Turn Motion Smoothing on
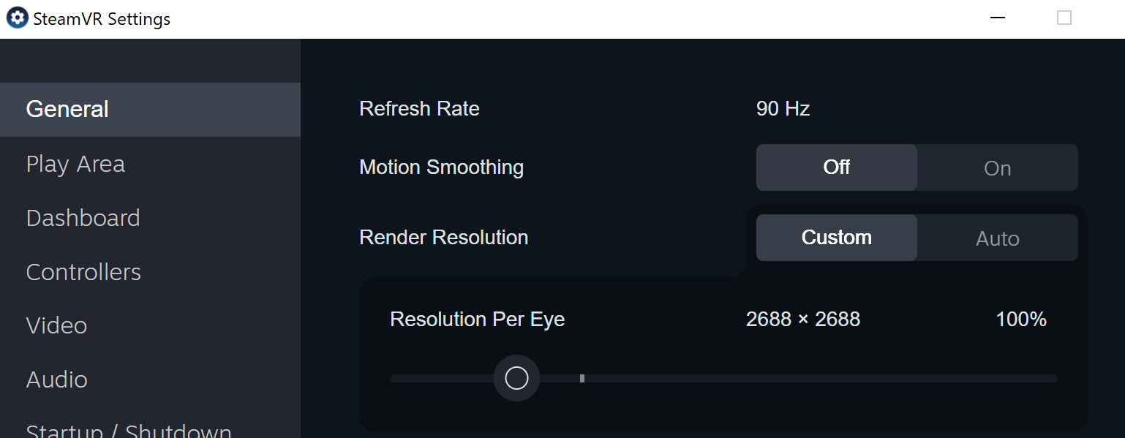The width and height of the screenshot is (1125, 438). (x=997, y=167)
